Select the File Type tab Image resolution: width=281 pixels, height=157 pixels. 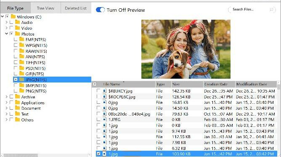pos(15,8)
